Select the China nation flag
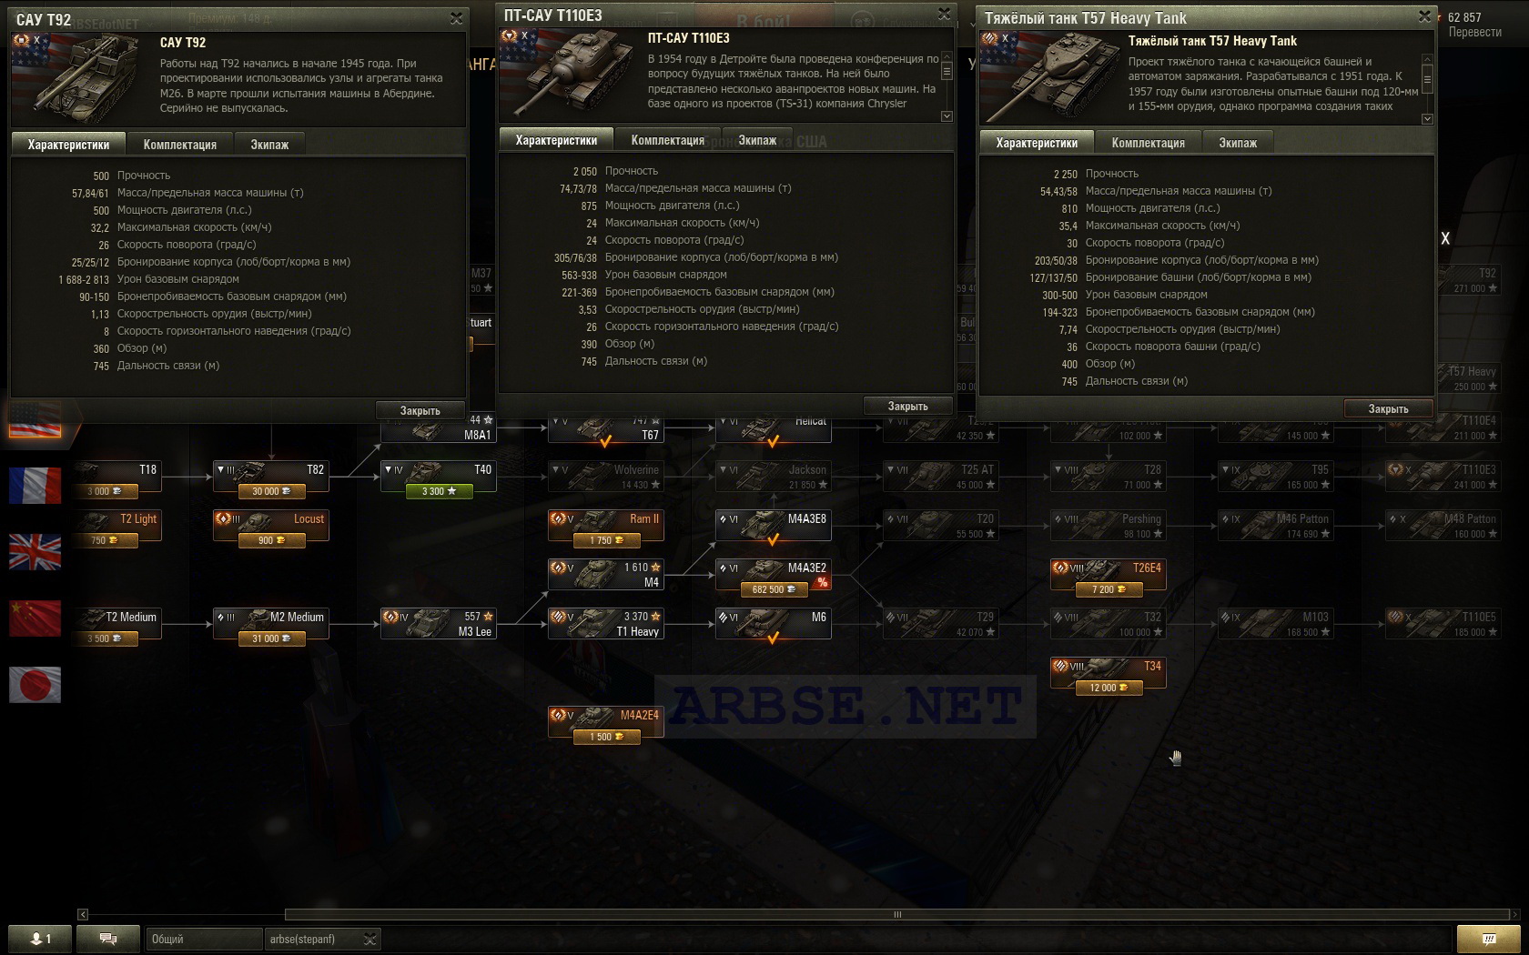The image size is (1529, 955). 35,618
